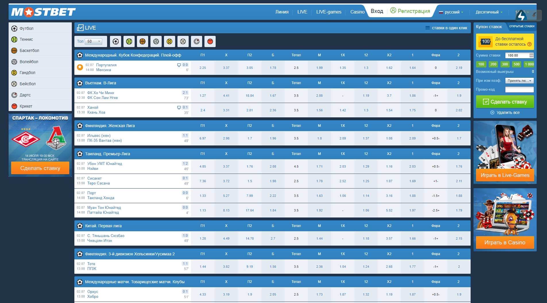Set bet amount with the 100 quick button

(x=481, y=64)
